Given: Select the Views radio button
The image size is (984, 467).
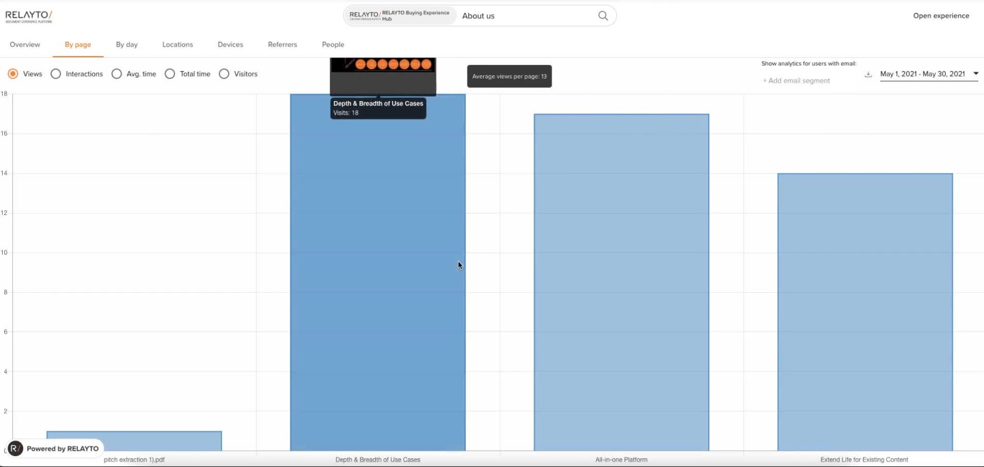Looking at the screenshot, I should 13,74.
